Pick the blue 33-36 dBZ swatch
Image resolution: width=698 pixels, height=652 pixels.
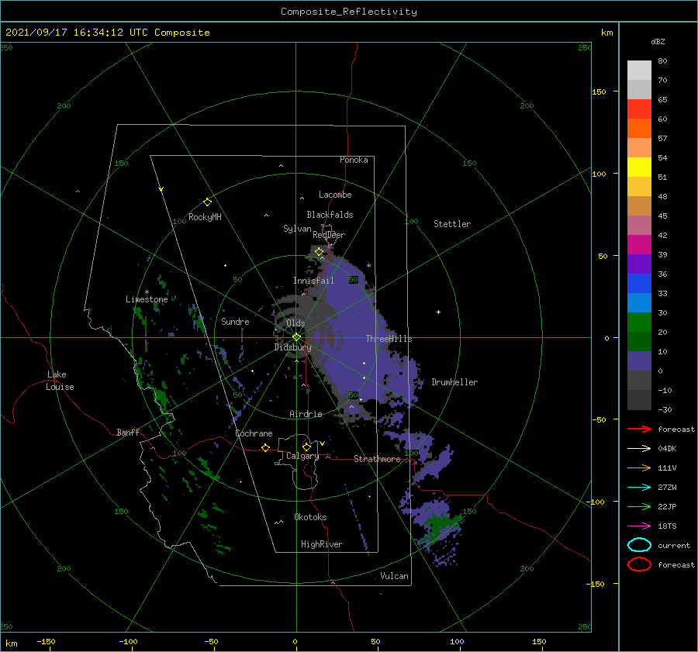click(x=639, y=283)
